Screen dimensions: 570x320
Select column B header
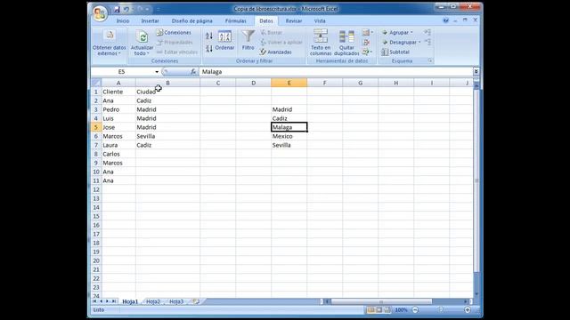pos(167,83)
